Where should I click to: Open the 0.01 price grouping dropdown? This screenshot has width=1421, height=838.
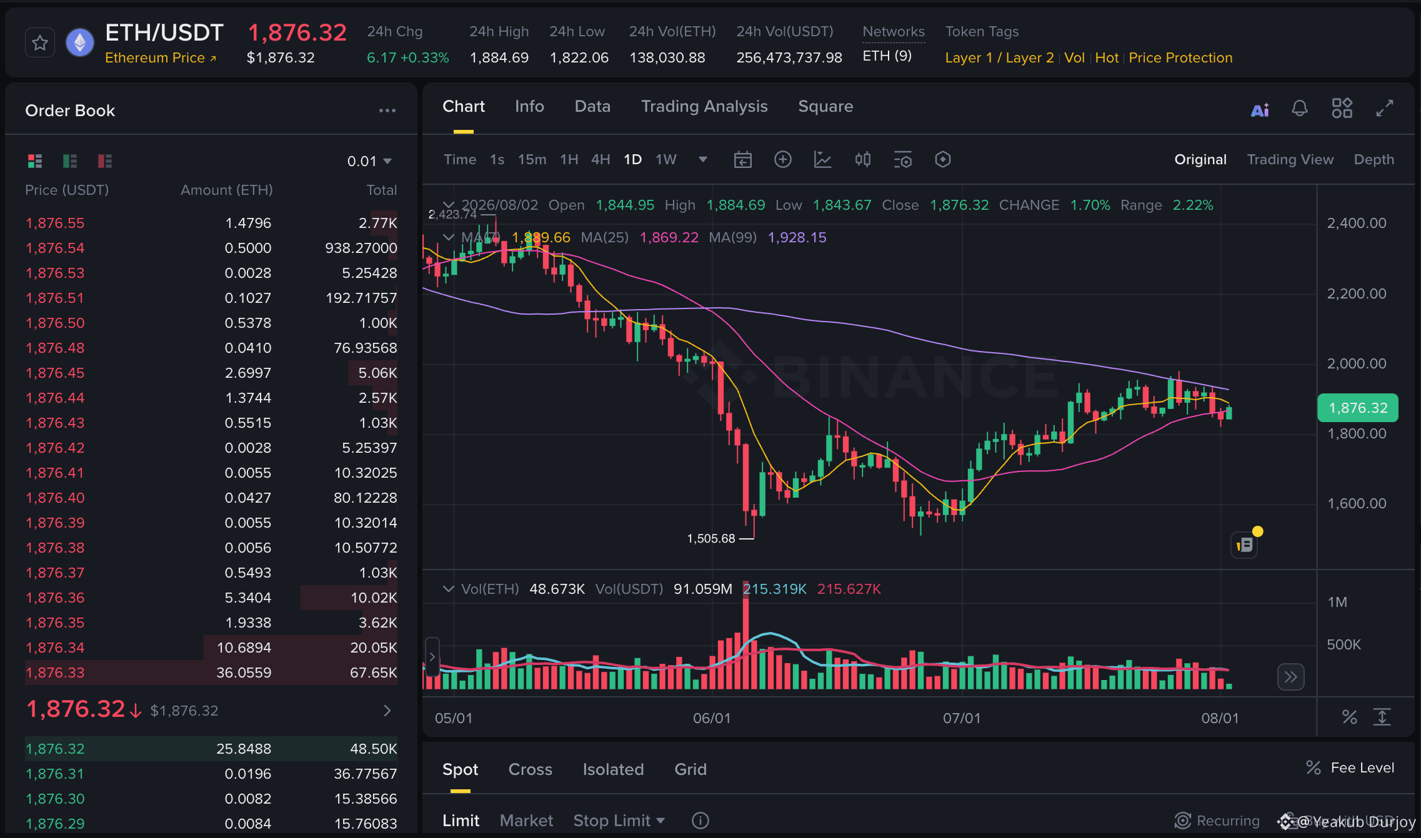click(369, 161)
